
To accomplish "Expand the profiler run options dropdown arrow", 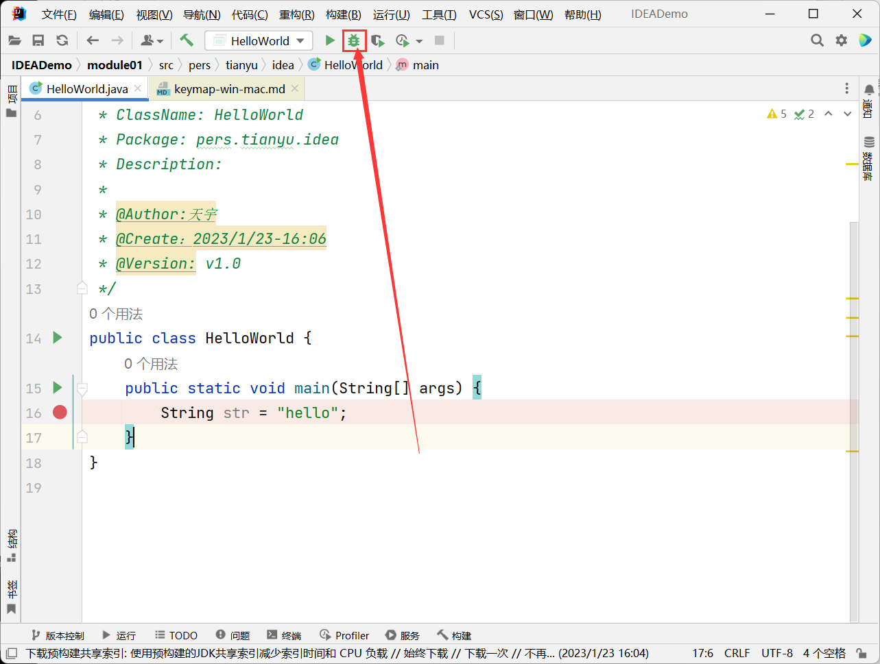I will pyautogui.click(x=419, y=41).
